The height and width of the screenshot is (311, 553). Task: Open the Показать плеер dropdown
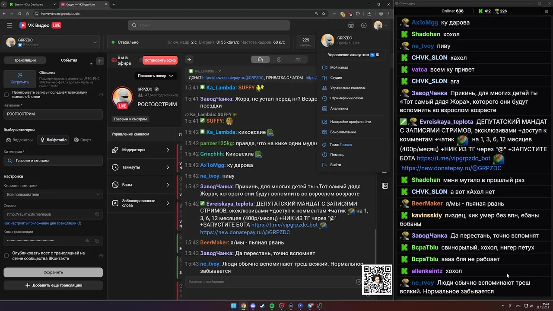click(156, 76)
